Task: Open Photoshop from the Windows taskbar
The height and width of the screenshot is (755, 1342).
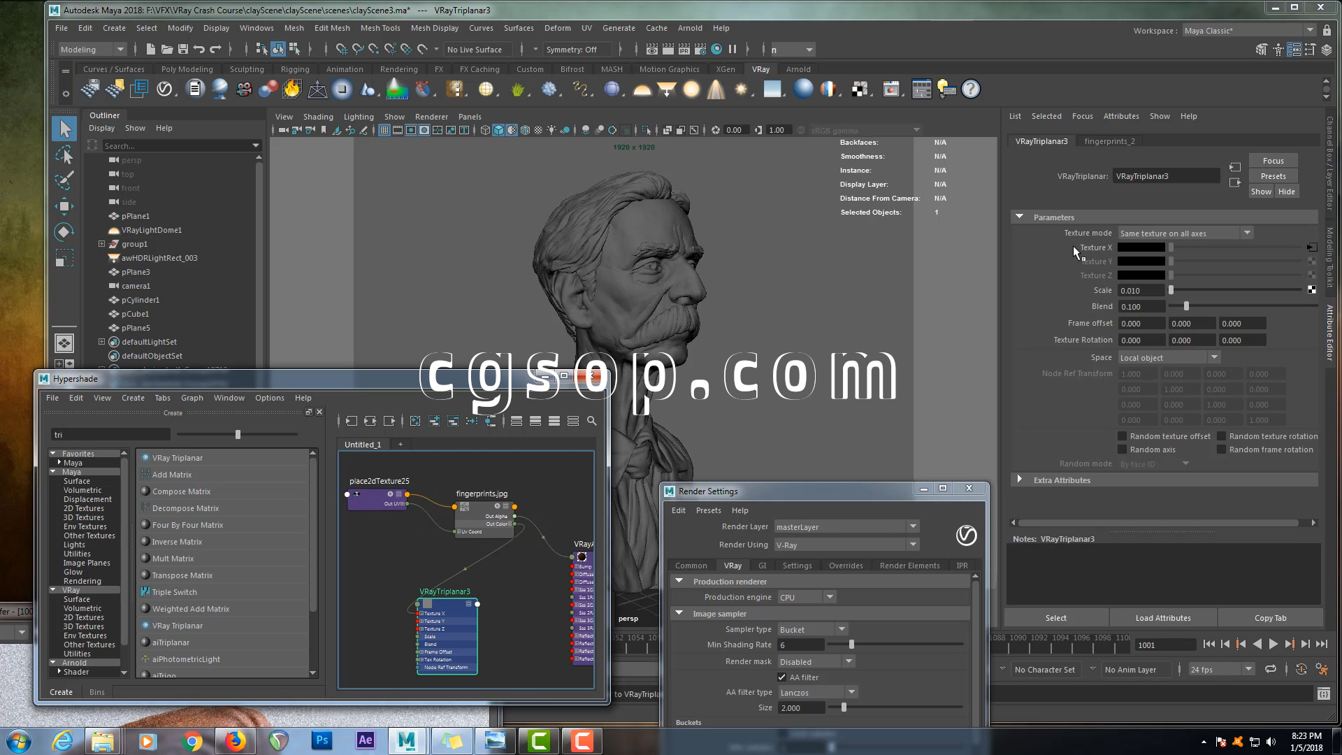Action: tap(322, 740)
